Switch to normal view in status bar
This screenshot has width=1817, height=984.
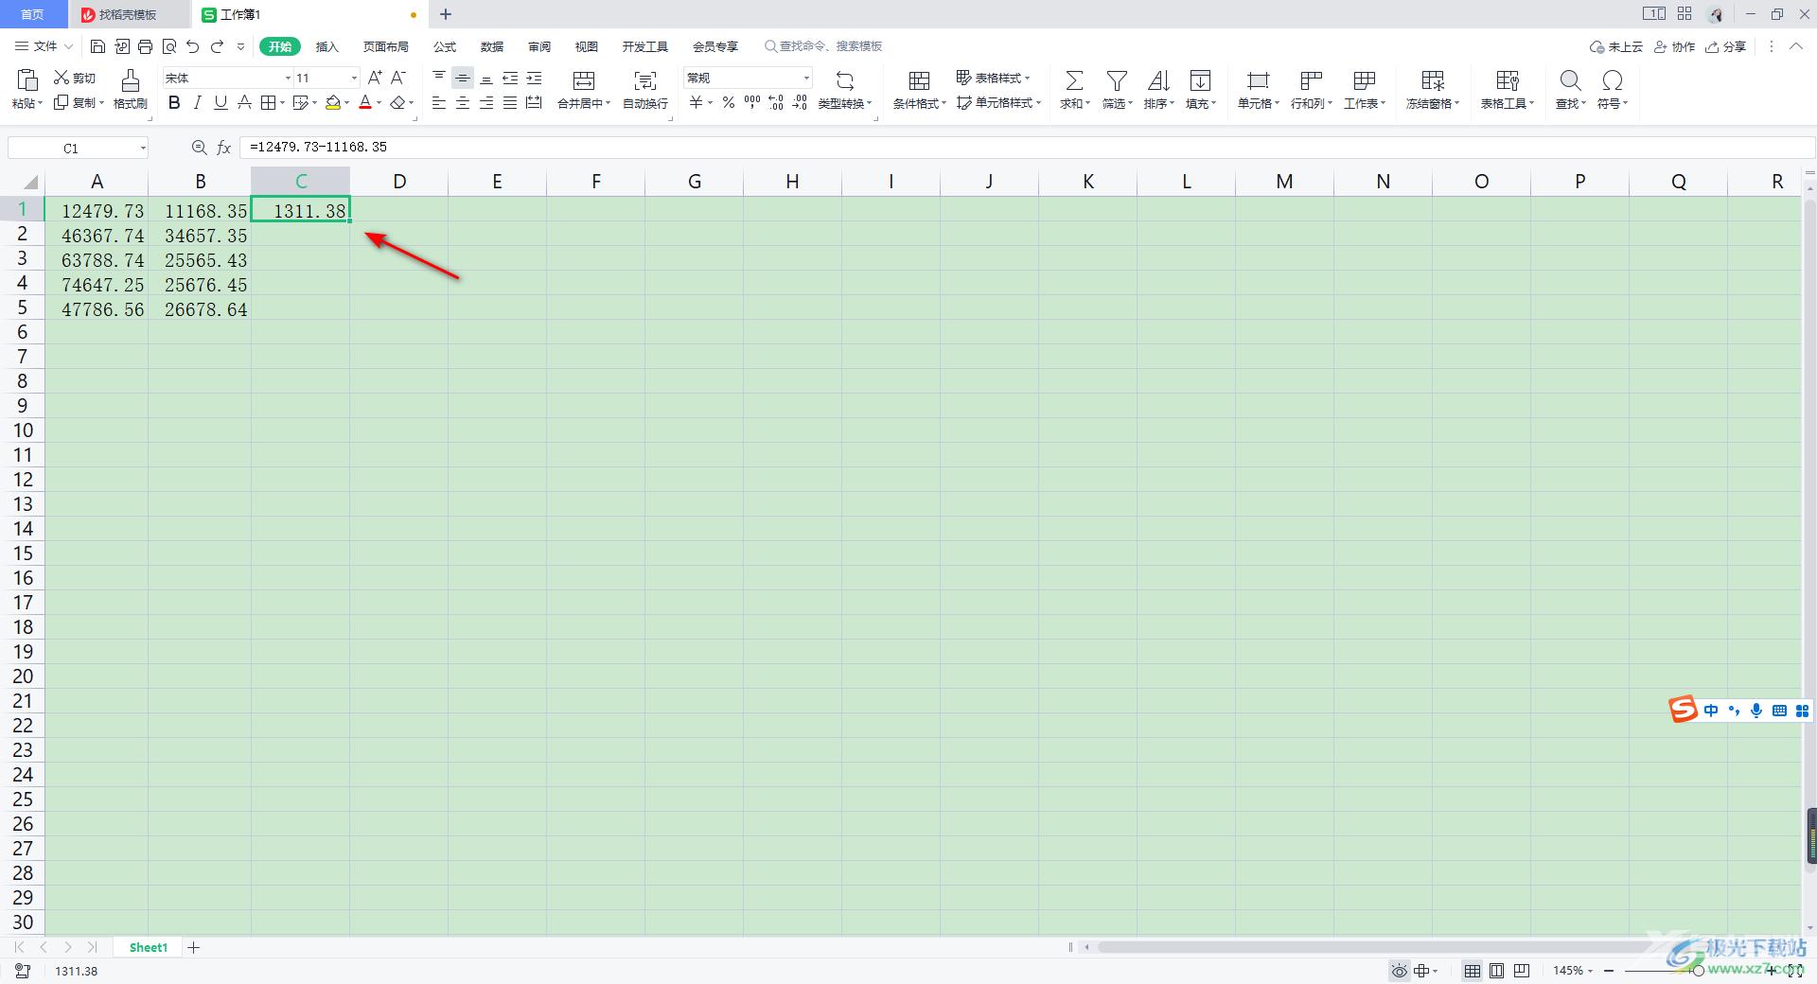coord(1473,971)
